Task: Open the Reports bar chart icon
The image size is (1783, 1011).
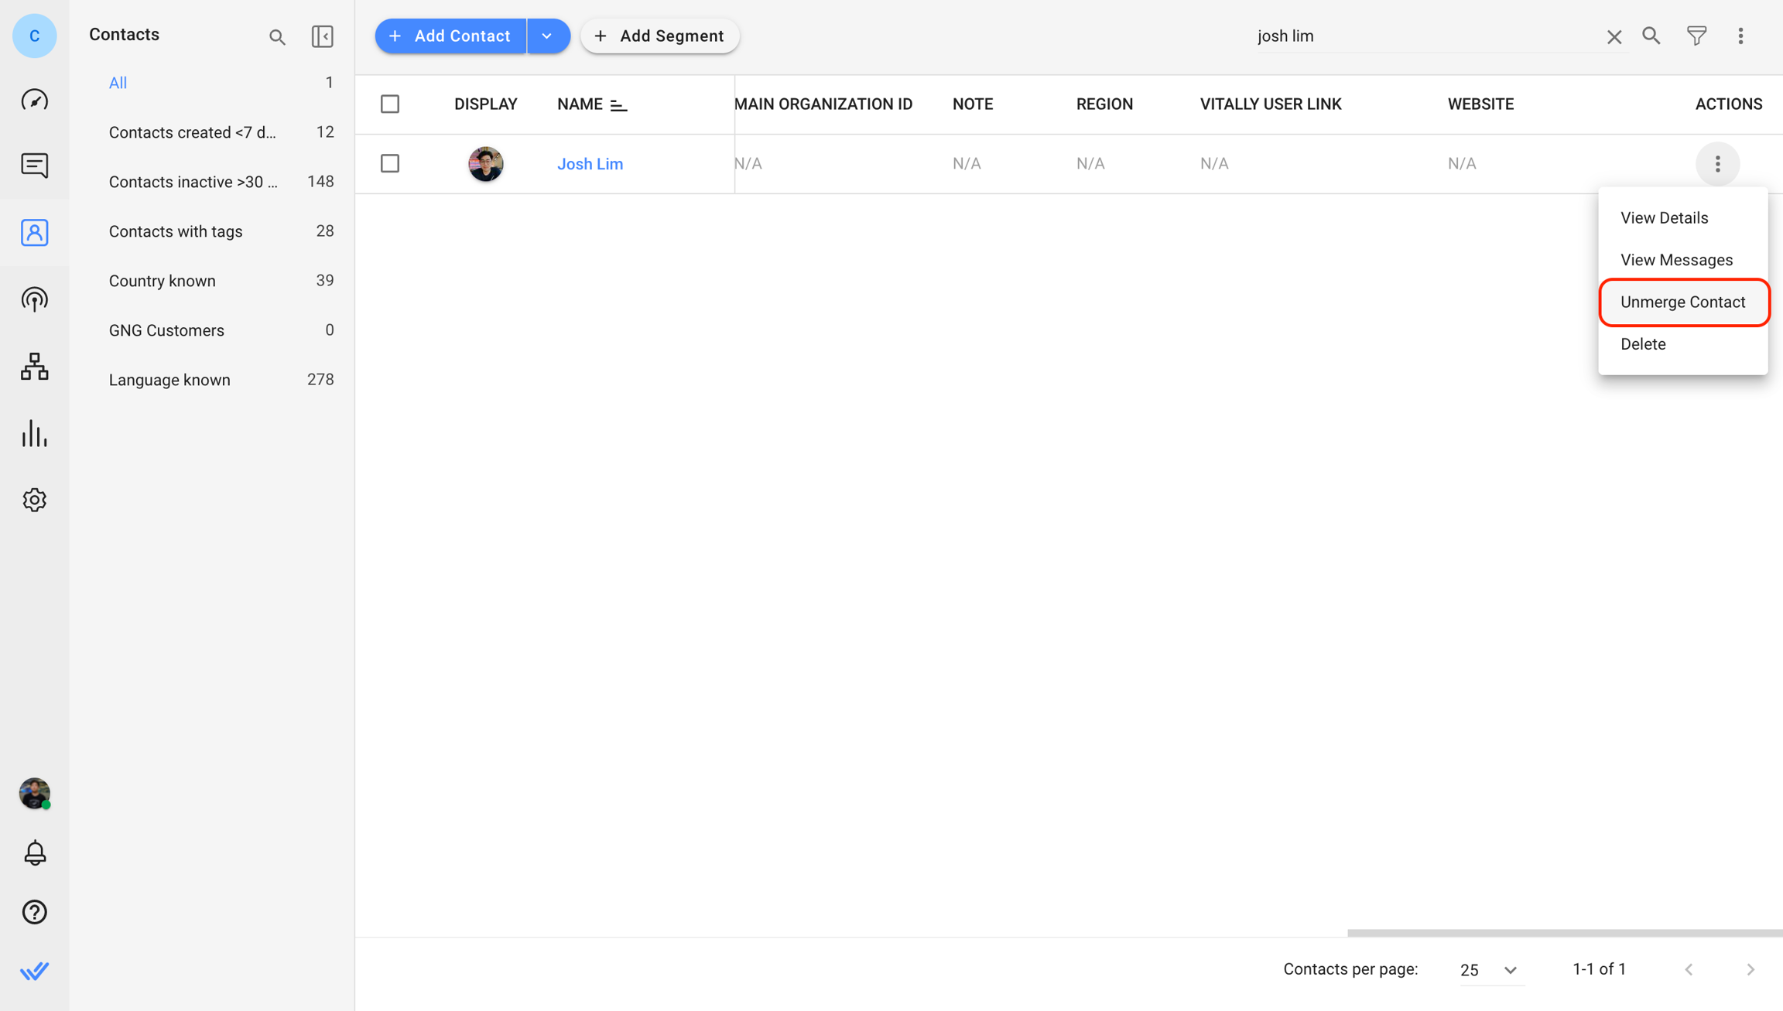Action: 34,433
